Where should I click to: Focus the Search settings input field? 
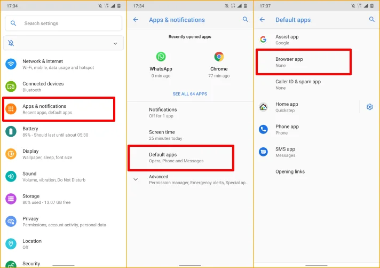(x=64, y=23)
